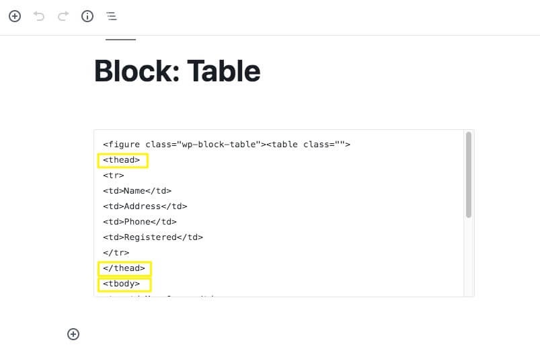
Task: Click the <td>Phone</td> code line
Action: click(x=140, y=222)
